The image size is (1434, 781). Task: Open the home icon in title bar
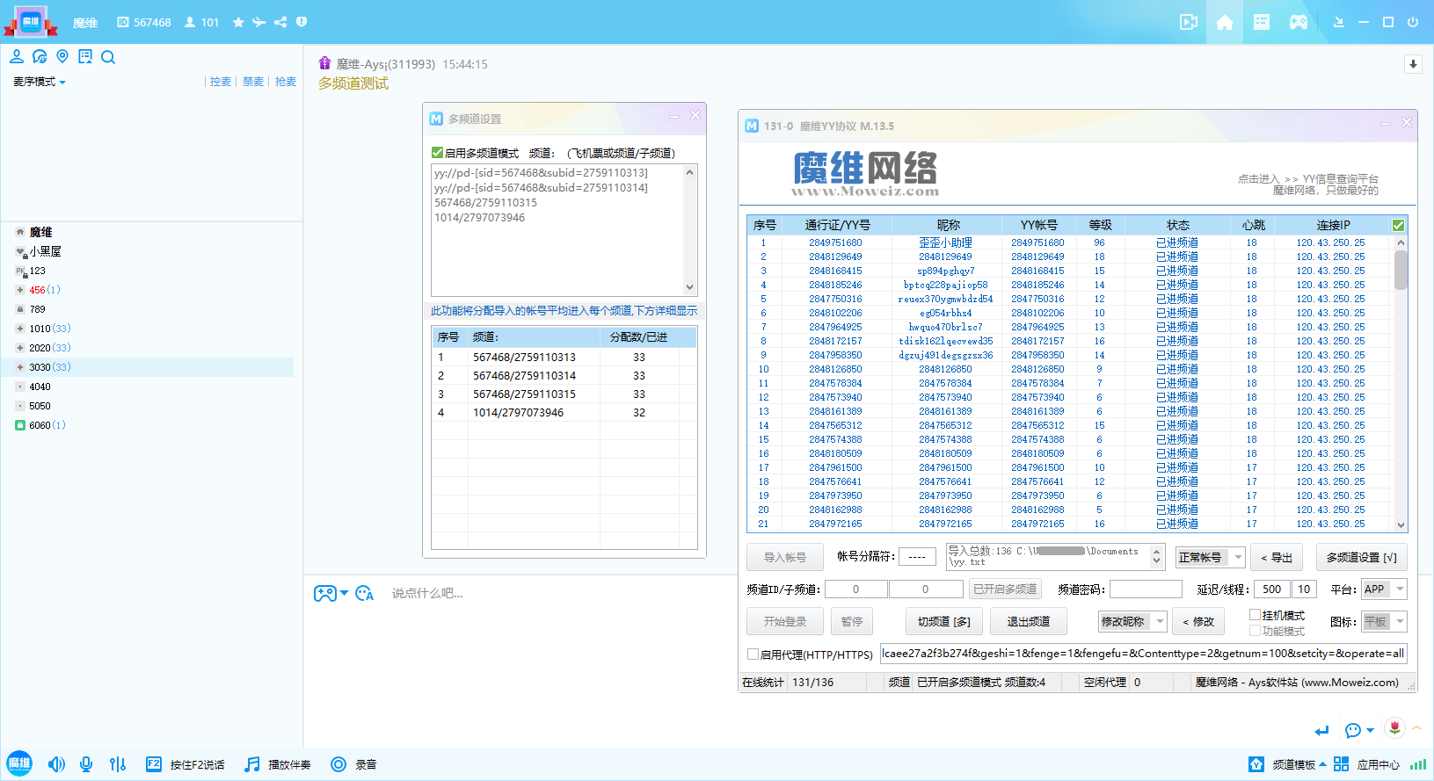1225,22
